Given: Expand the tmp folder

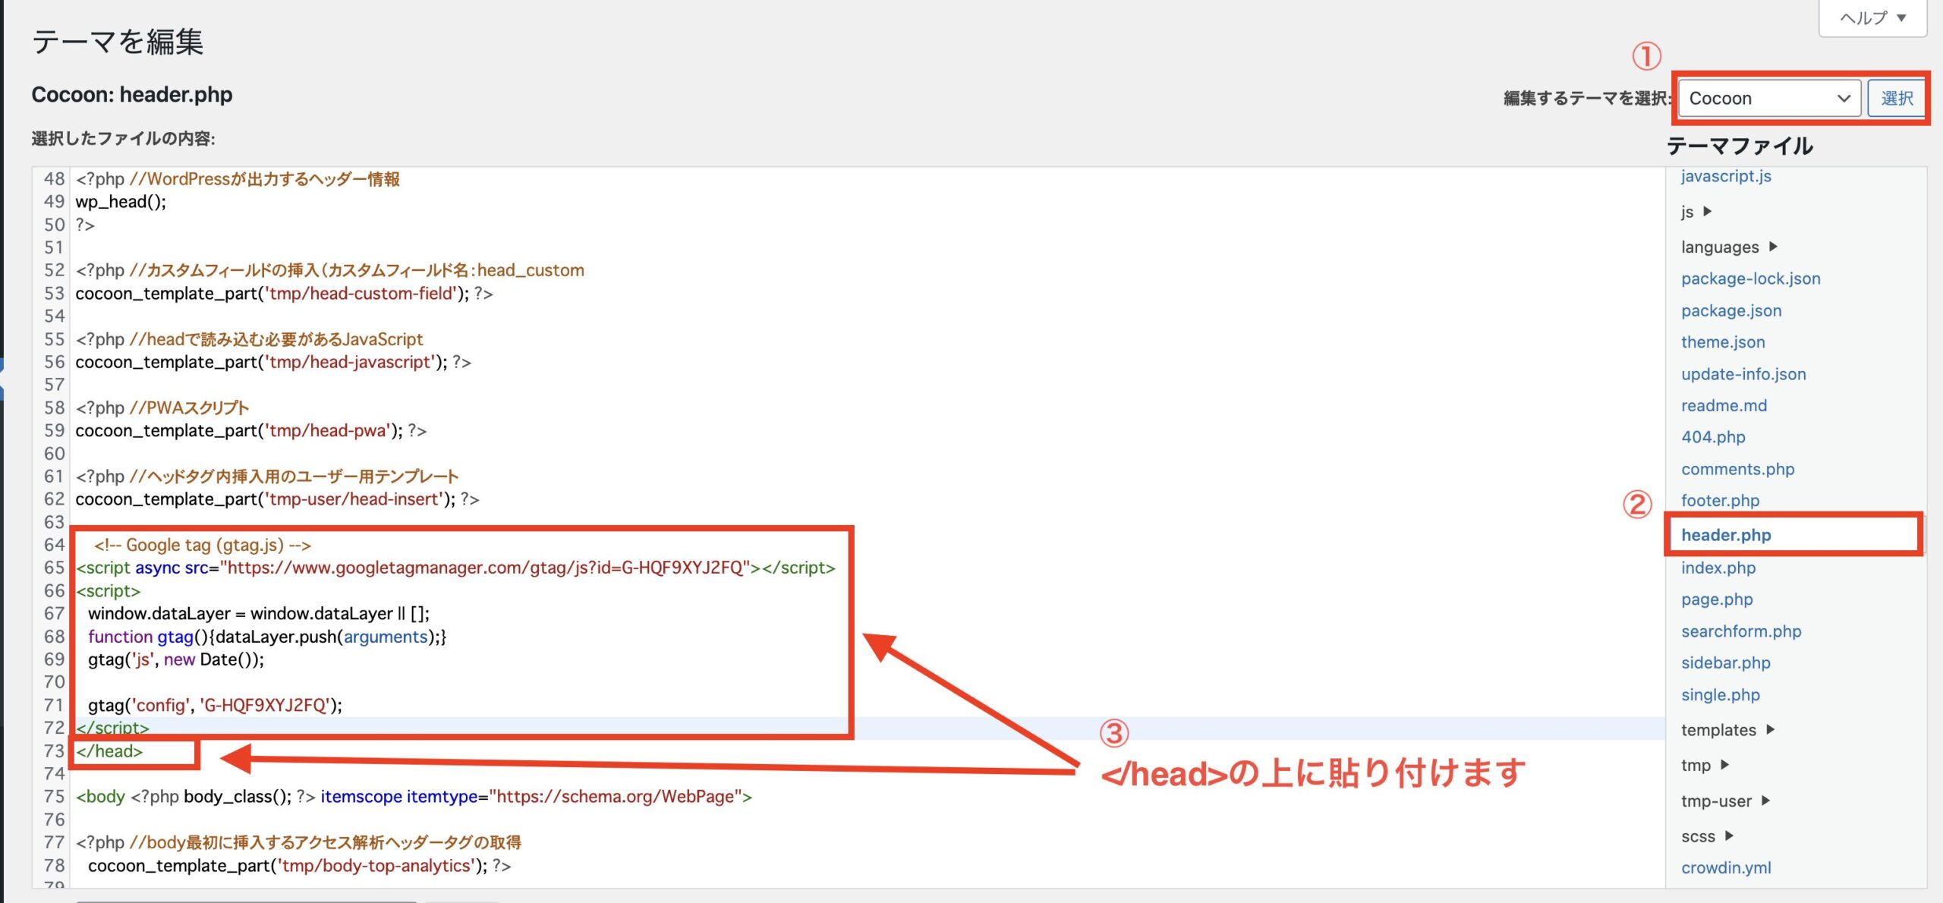Looking at the screenshot, I should pos(1705,765).
